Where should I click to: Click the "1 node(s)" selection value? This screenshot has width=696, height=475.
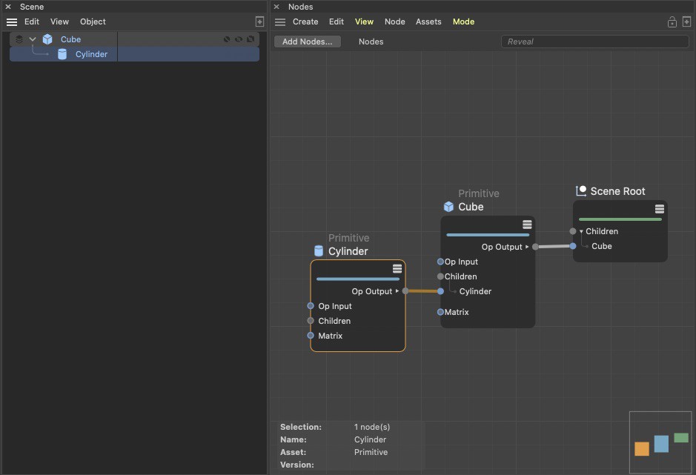pyautogui.click(x=372, y=427)
